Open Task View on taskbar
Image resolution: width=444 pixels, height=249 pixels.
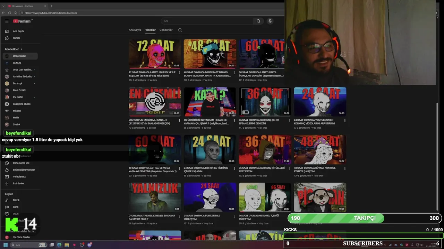coord(52,245)
